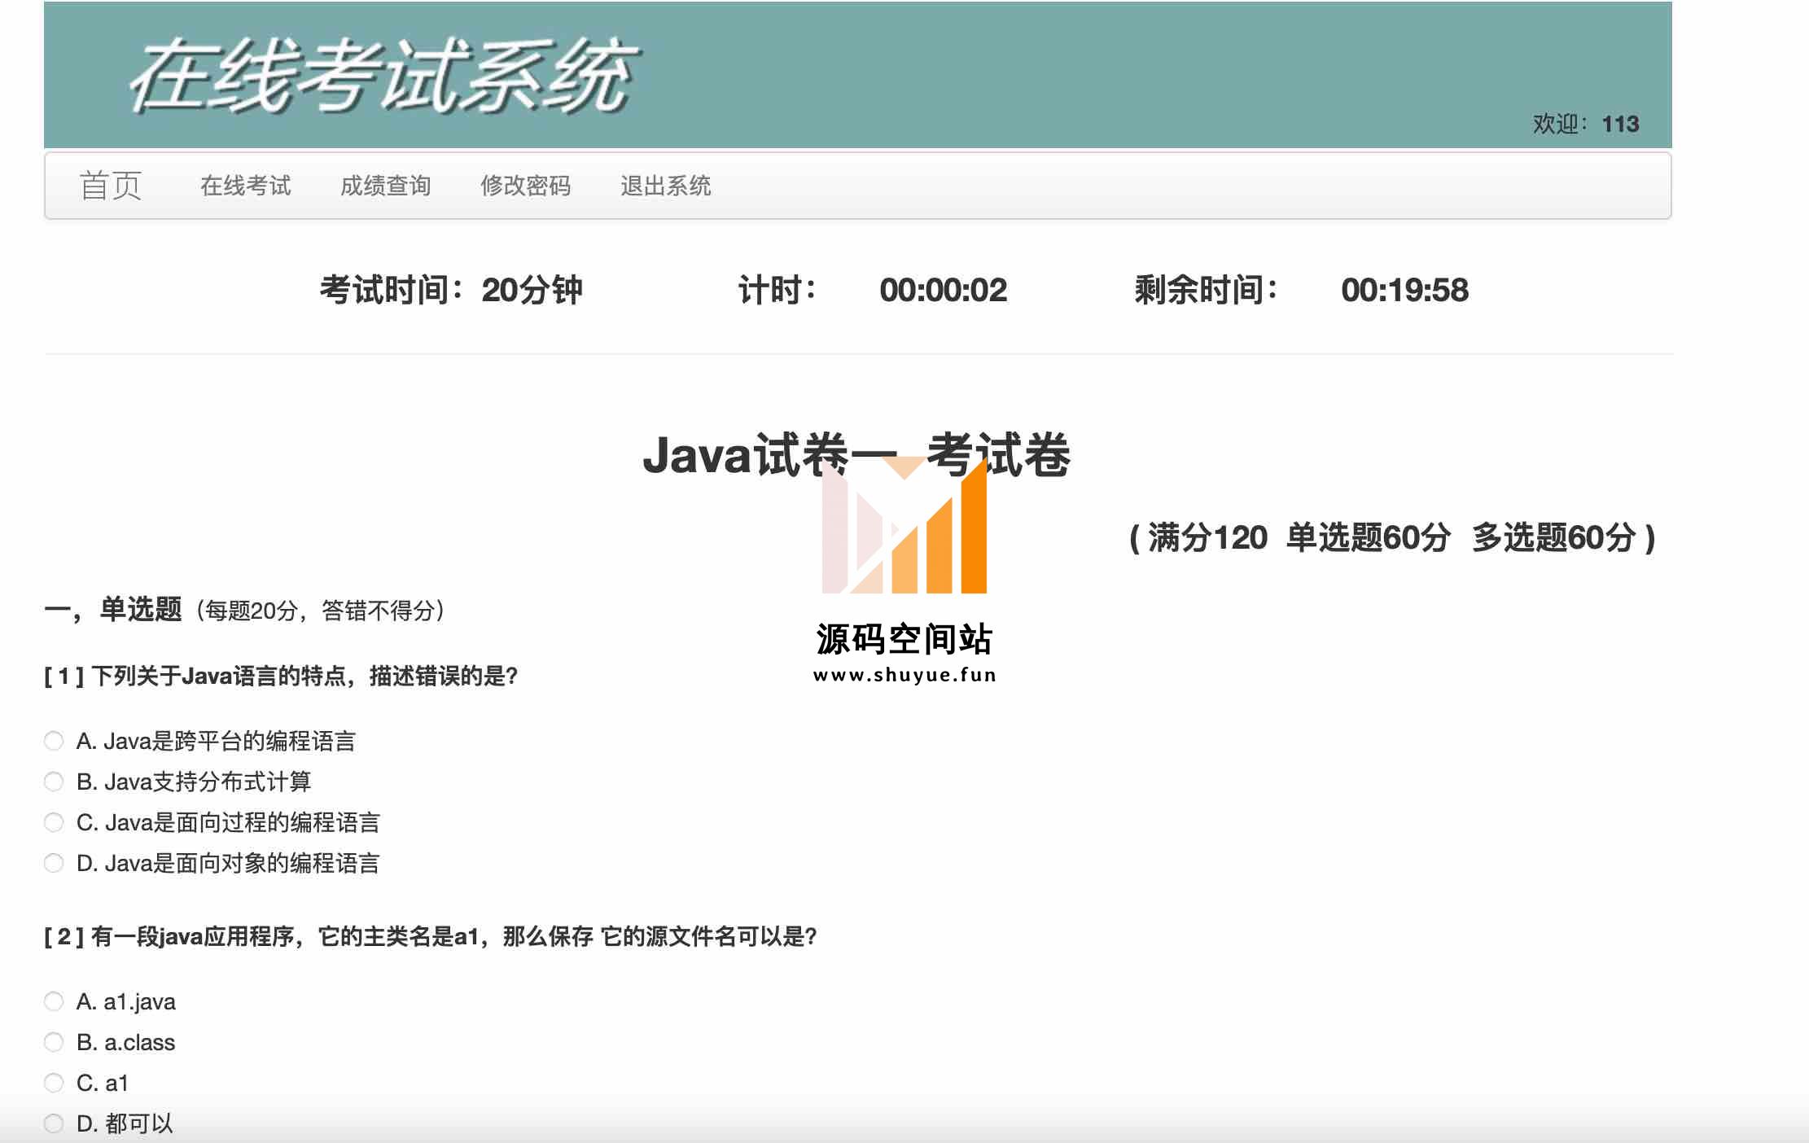
Task: Open the 首页 home link in navbar
Action: [x=111, y=186]
